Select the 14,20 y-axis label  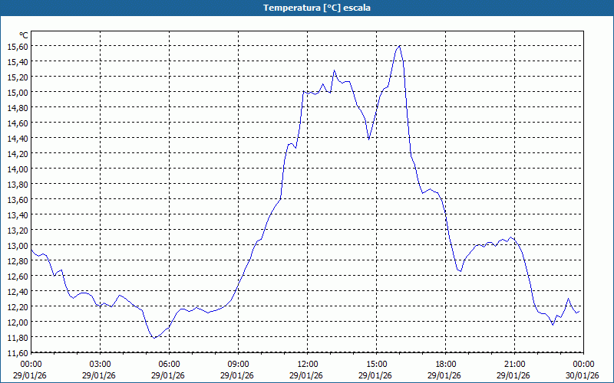click(x=18, y=154)
